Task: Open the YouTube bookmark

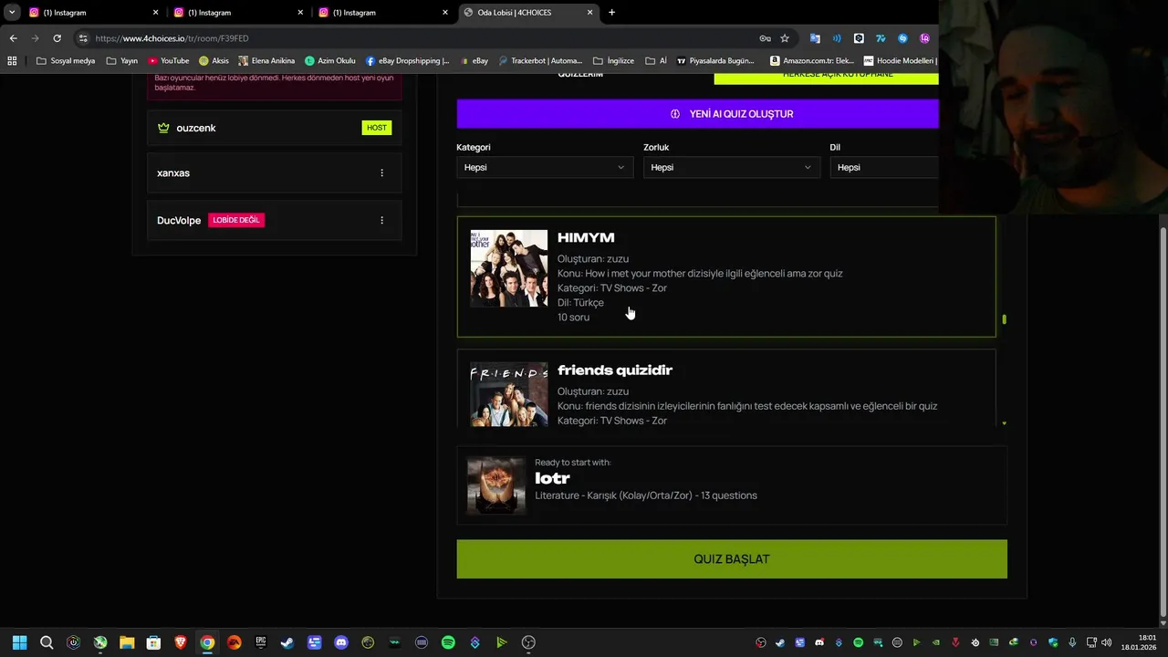Action: pyautogui.click(x=169, y=61)
